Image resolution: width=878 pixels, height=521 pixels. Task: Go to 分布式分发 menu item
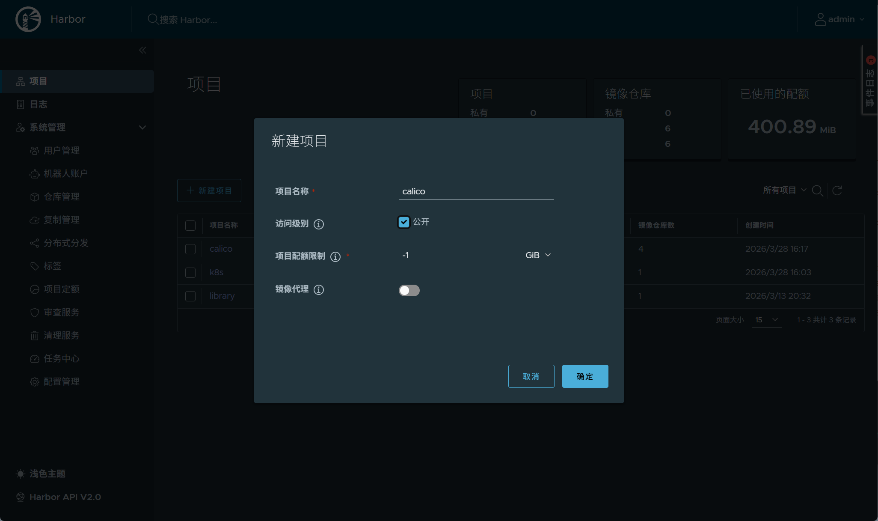[66, 243]
